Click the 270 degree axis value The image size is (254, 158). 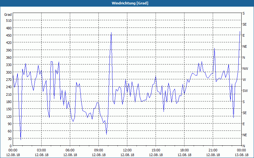[x=9, y=80]
